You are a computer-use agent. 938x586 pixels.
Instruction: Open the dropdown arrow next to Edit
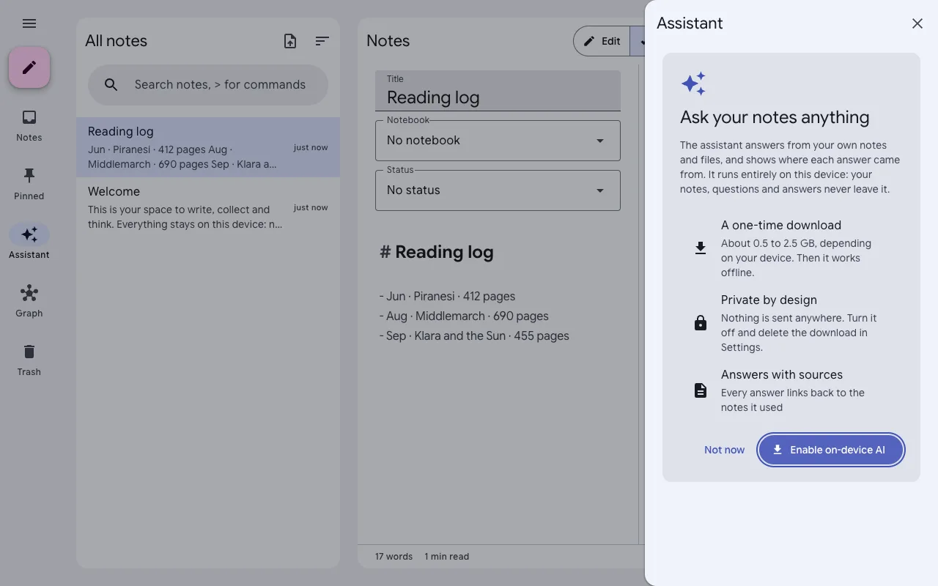[x=638, y=41]
